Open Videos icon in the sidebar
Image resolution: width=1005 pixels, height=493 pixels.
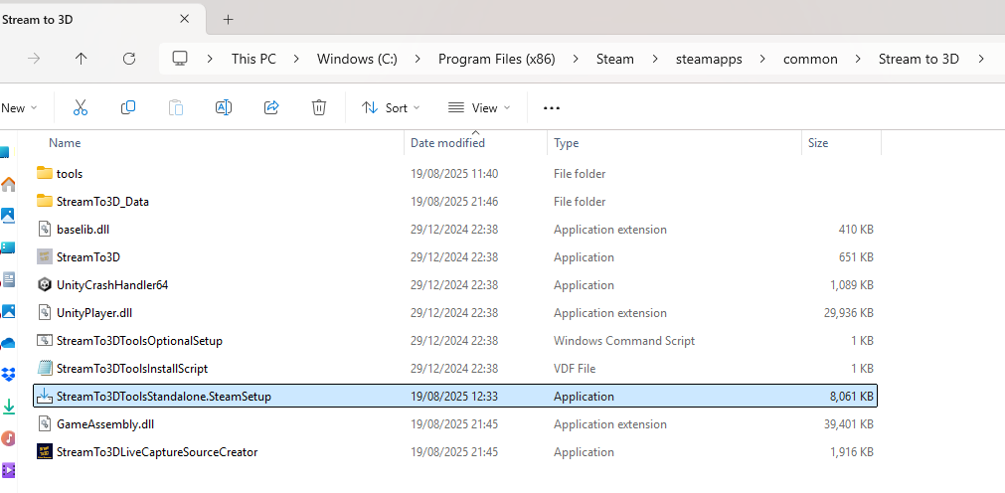click(x=8, y=470)
